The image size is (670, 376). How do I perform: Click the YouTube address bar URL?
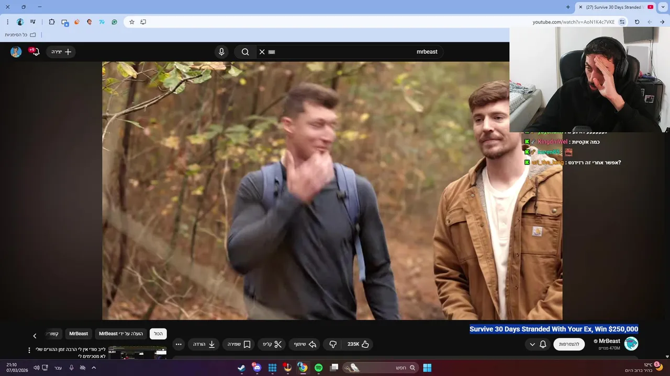pos(573,22)
